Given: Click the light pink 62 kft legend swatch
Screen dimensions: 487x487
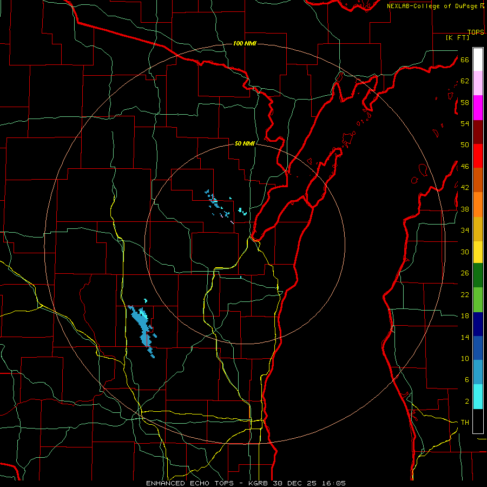Looking at the screenshot, I should pos(478,83).
